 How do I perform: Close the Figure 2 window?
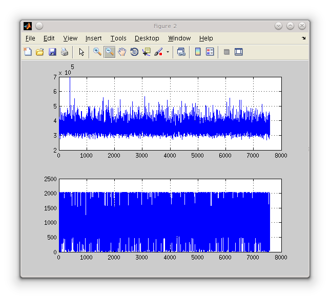click(x=302, y=26)
